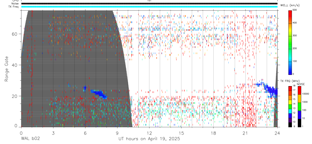
Task: Click the '15' tick on UT hours axis
Action: (x=181, y=133)
